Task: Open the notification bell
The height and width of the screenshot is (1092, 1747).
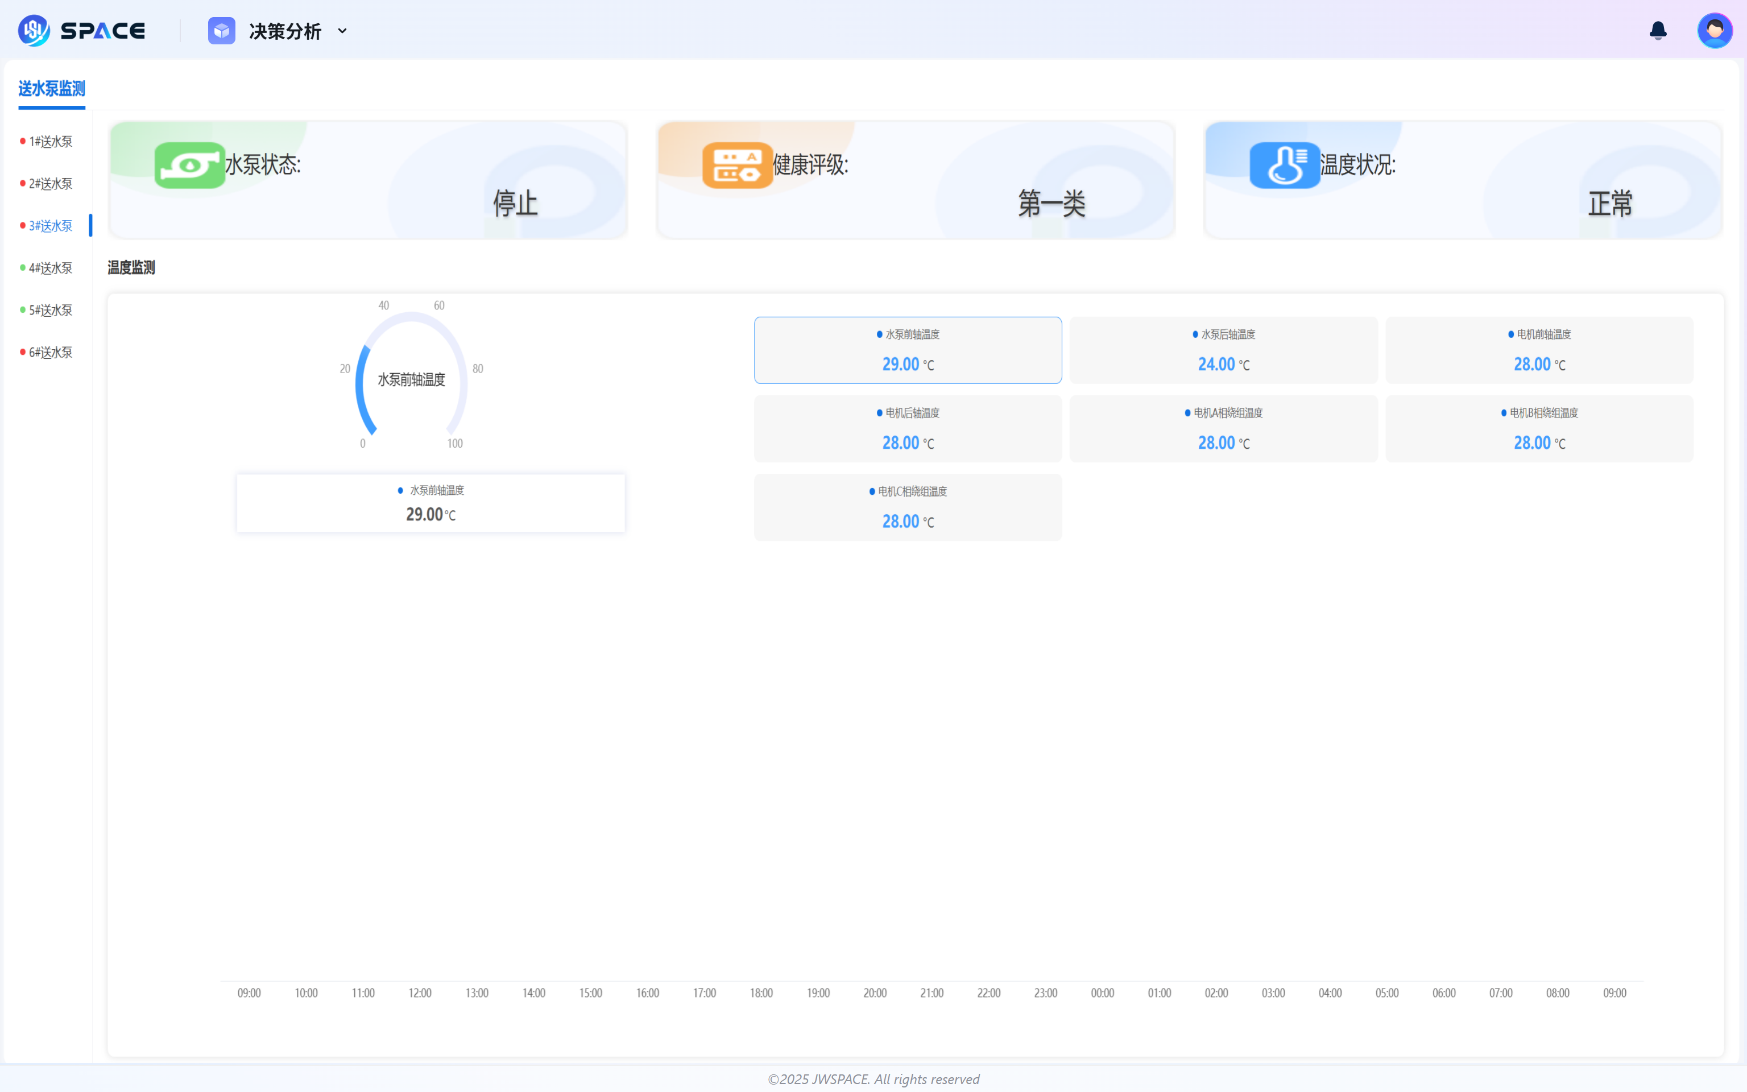Action: click(x=1658, y=30)
